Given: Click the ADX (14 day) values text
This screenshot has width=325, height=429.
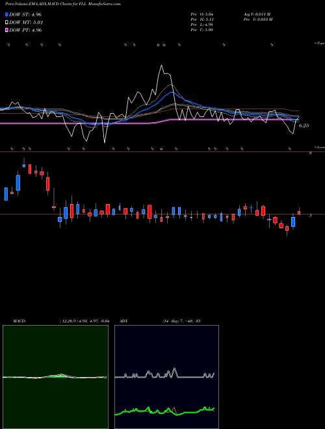Looking at the screenshot, I should [181, 320].
